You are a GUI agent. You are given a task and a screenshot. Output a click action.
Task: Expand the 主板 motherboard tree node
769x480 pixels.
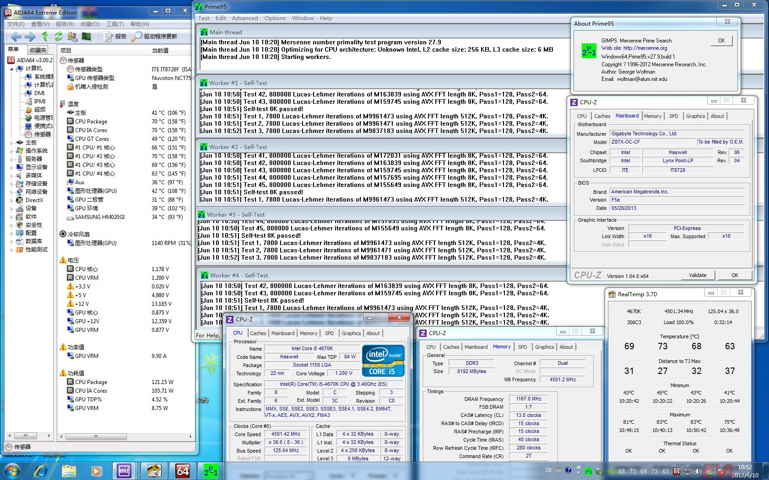(12, 143)
